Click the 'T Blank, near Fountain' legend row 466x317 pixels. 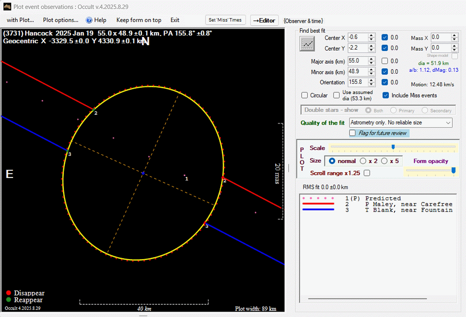(377, 210)
